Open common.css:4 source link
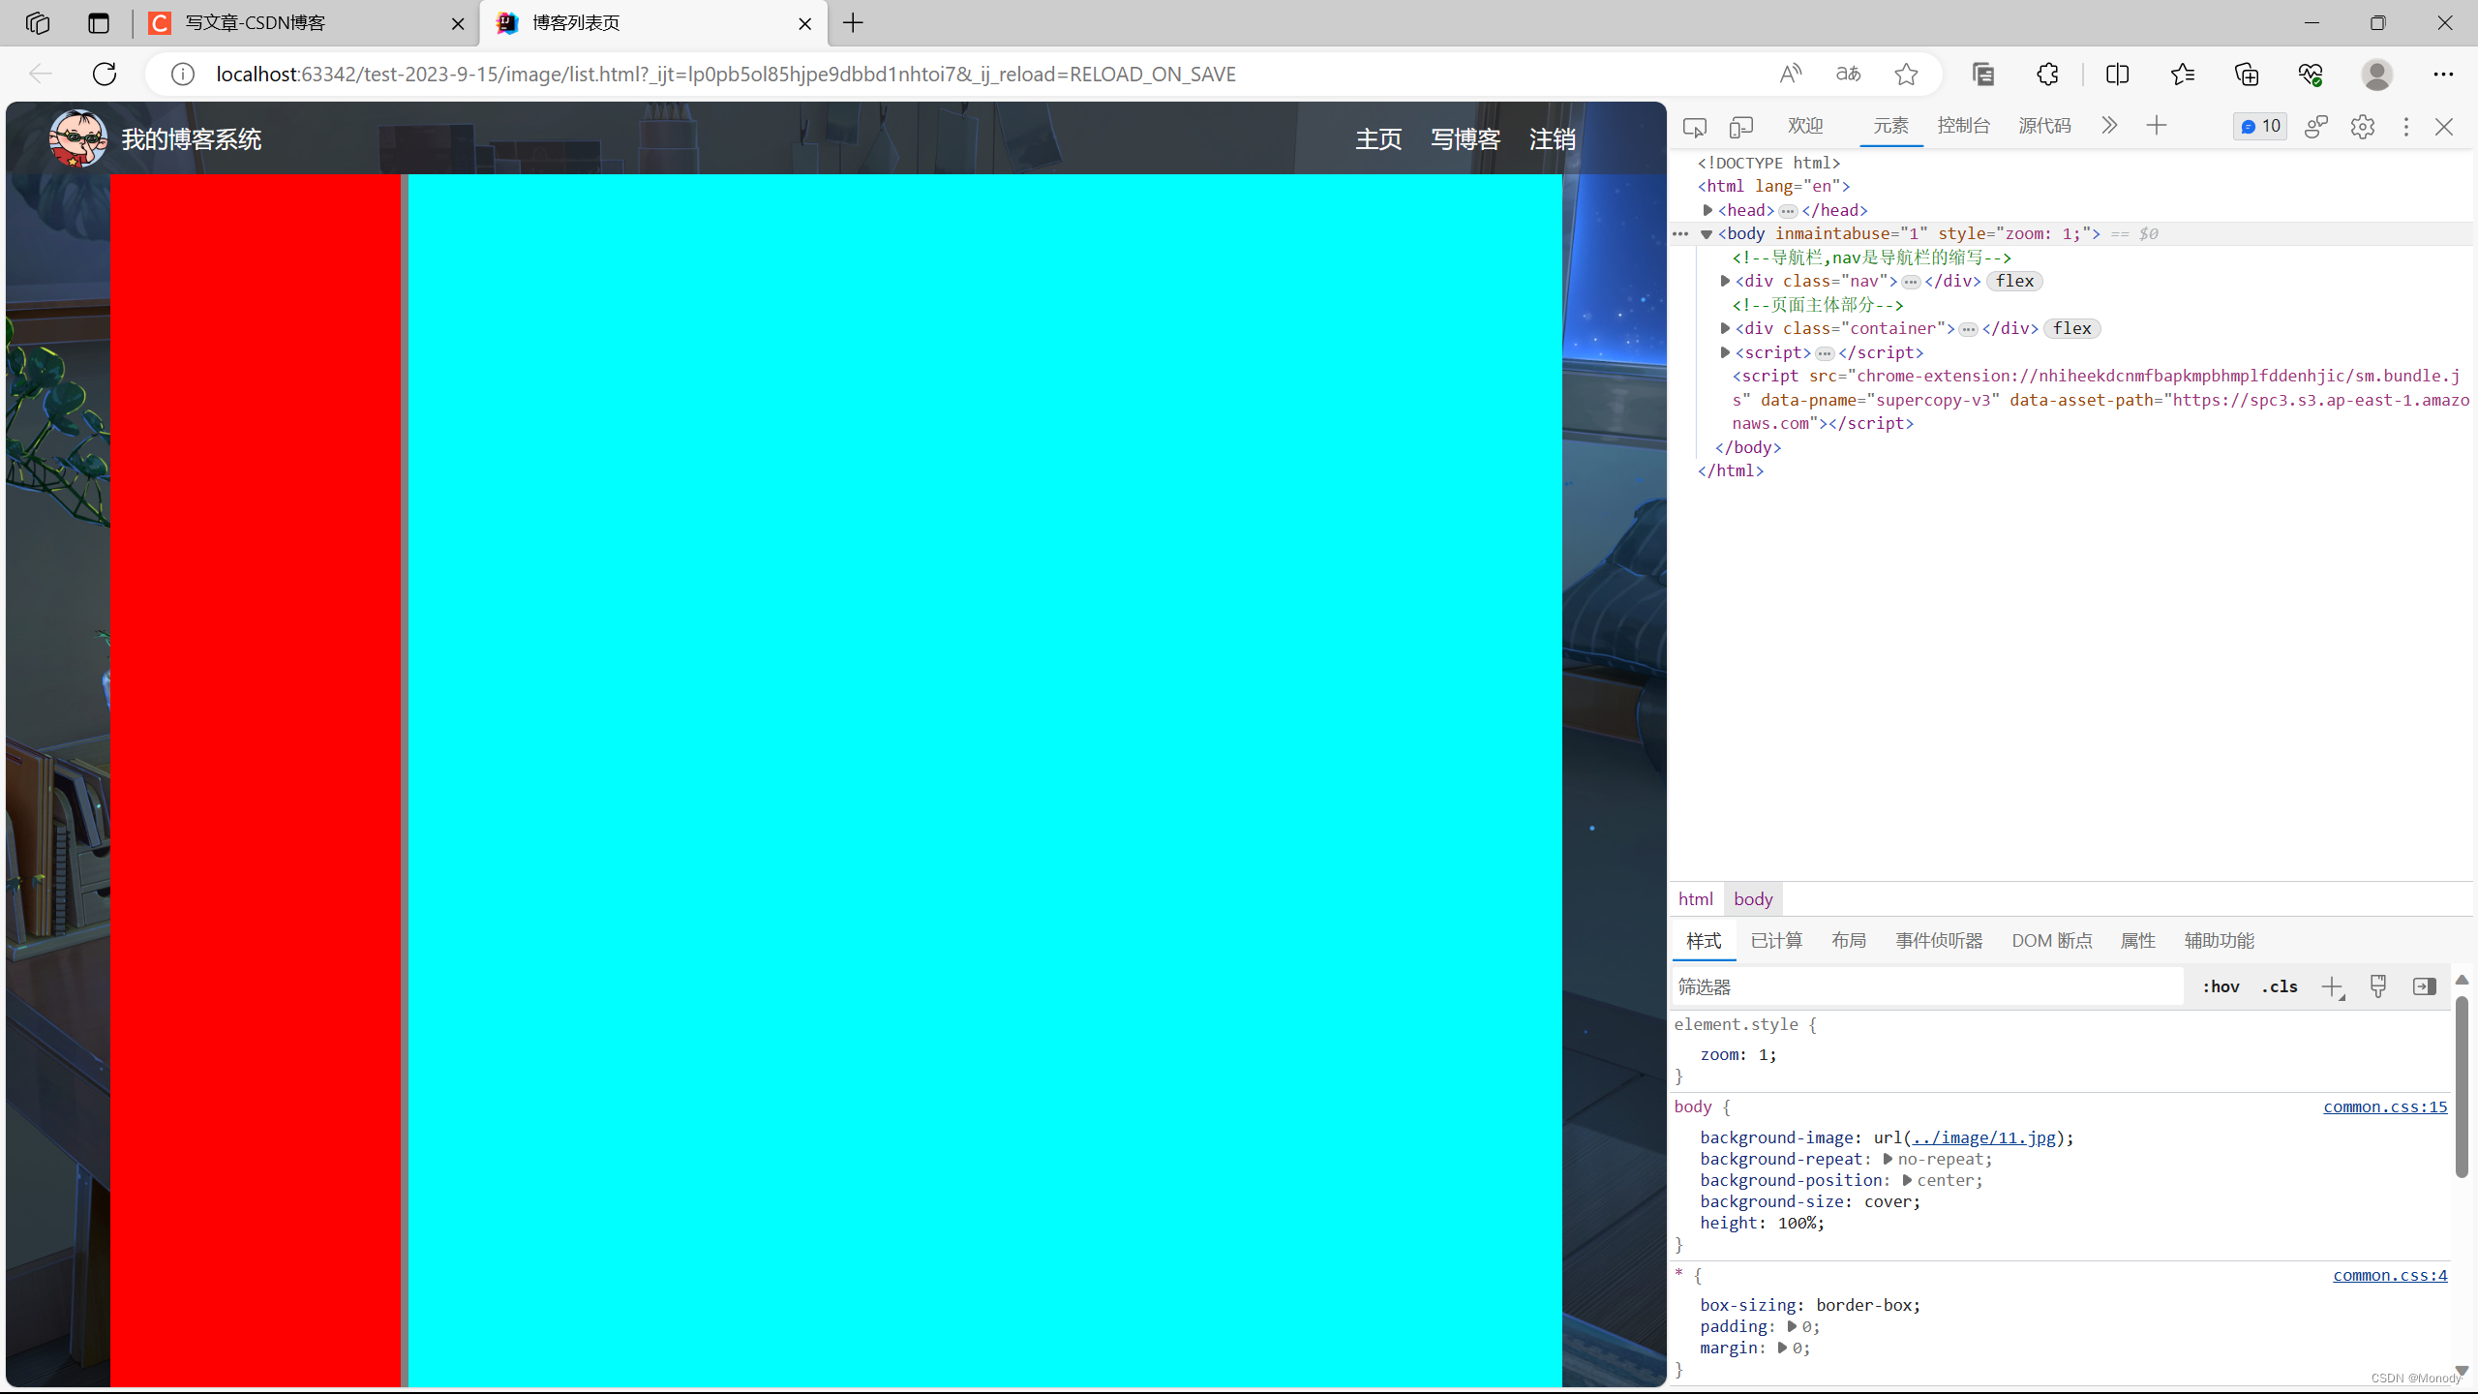Screen dimensions: 2478x1394 tap(2390, 1276)
